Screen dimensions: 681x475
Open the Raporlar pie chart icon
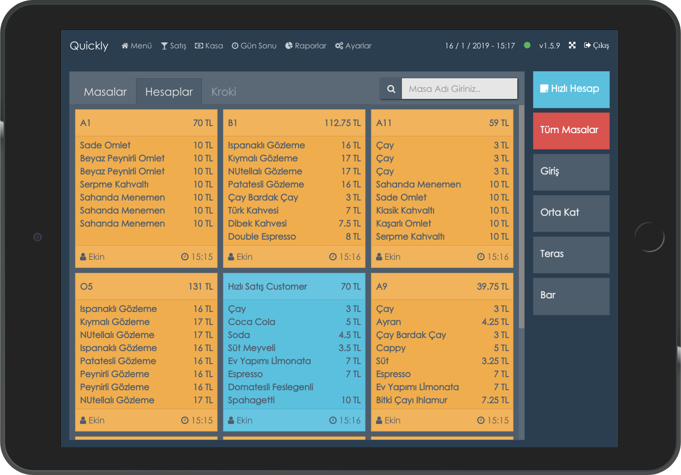(x=288, y=46)
